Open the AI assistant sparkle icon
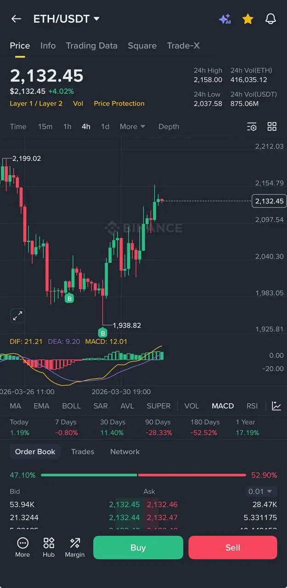287x588 pixels. point(225,19)
